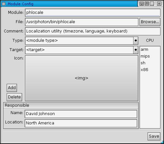Open the window menu icon in title bar
The height and width of the screenshot is (144, 164).
(4, 4)
